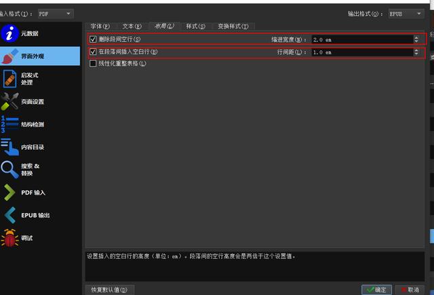Switch to the 字体 tab
This screenshot has height=295, width=434.
100,26
